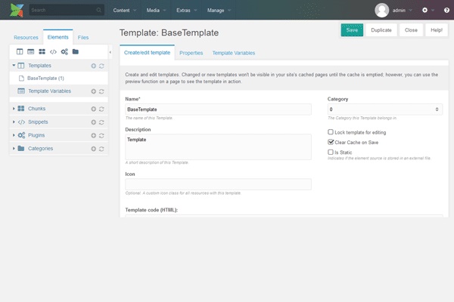
Task: Click the Icon input field
Action: tap(219, 184)
